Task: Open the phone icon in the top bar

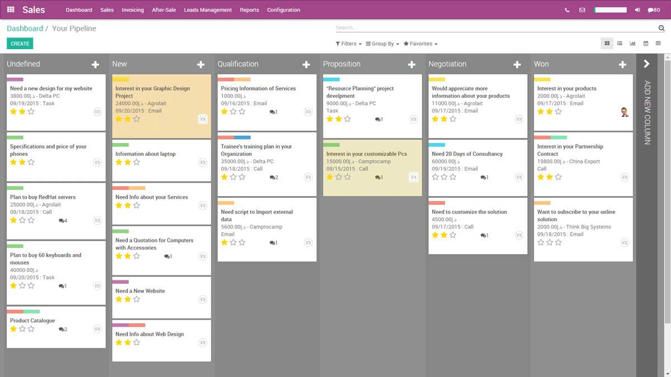Action: 567,9
